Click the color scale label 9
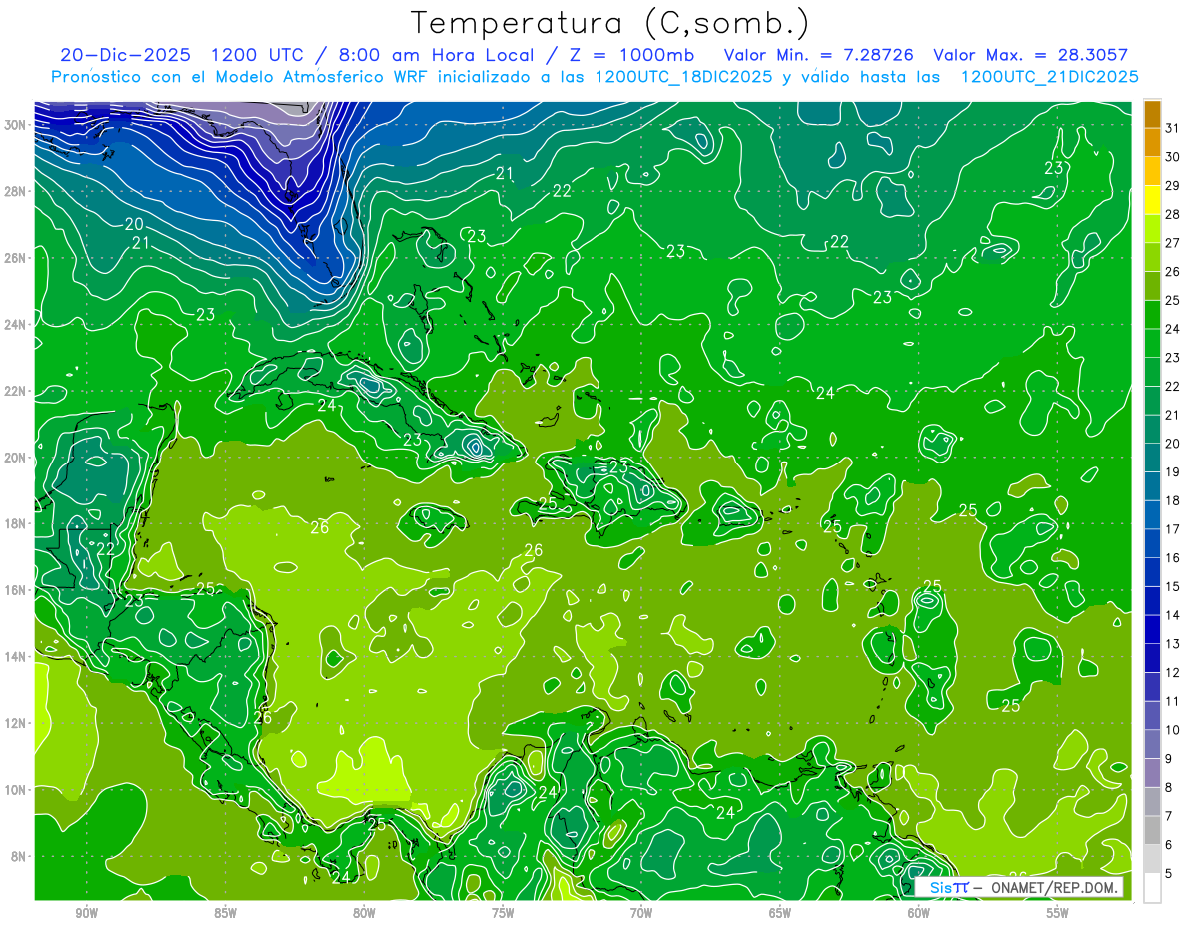This screenshot has height=926, width=1199. (1168, 760)
